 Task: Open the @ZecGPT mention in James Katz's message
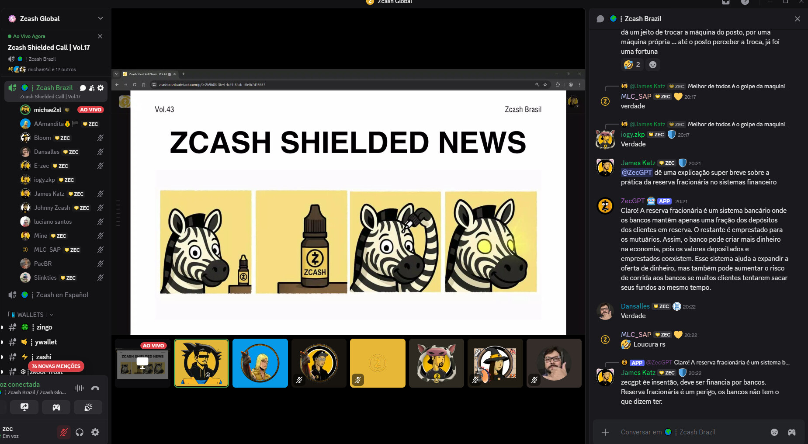[637, 173]
